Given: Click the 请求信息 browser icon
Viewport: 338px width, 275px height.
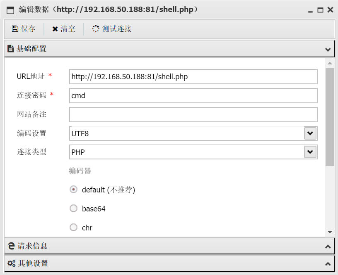Looking at the screenshot, I should [x=11, y=246].
